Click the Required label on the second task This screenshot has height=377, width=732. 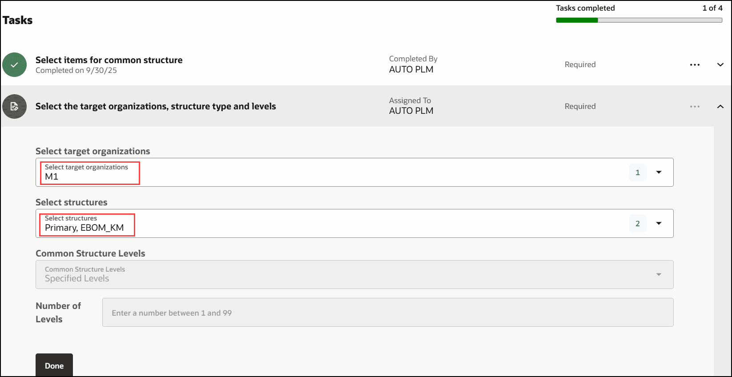[x=580, y=106]
